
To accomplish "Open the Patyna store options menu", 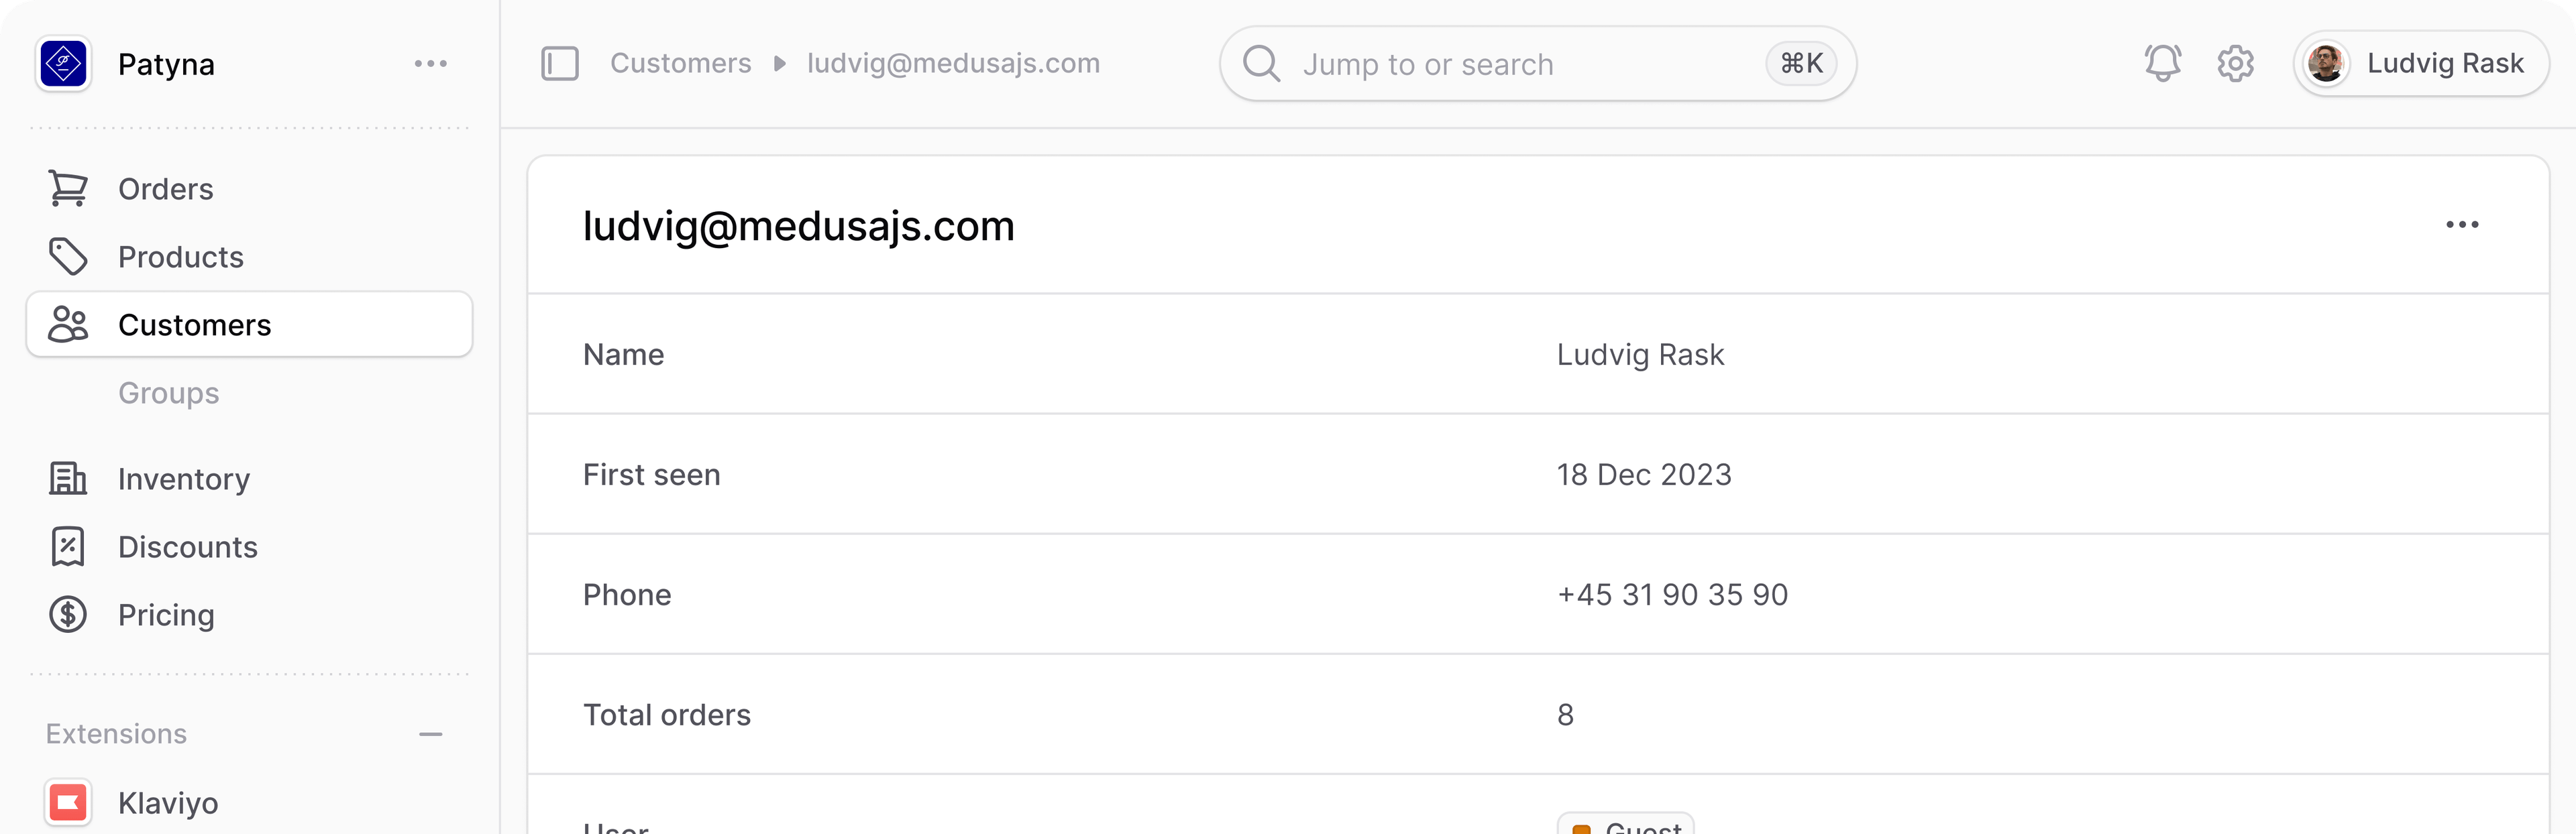I will click(x=431, y=63).
